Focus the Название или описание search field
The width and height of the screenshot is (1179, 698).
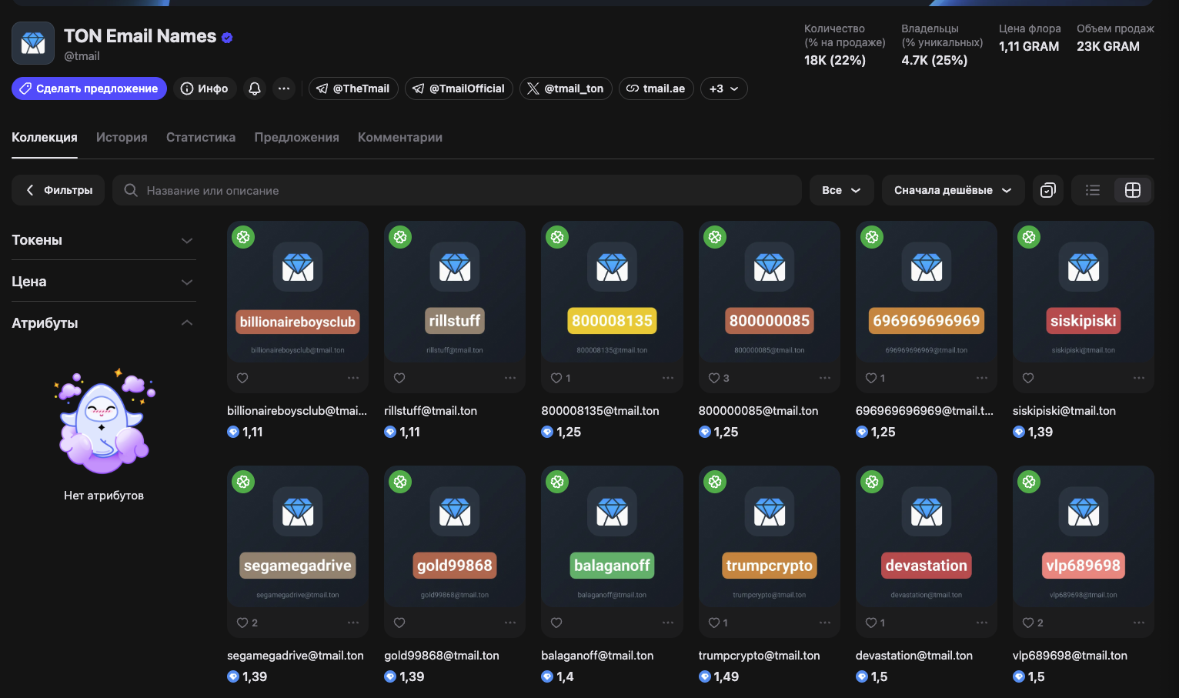(457, 190)
